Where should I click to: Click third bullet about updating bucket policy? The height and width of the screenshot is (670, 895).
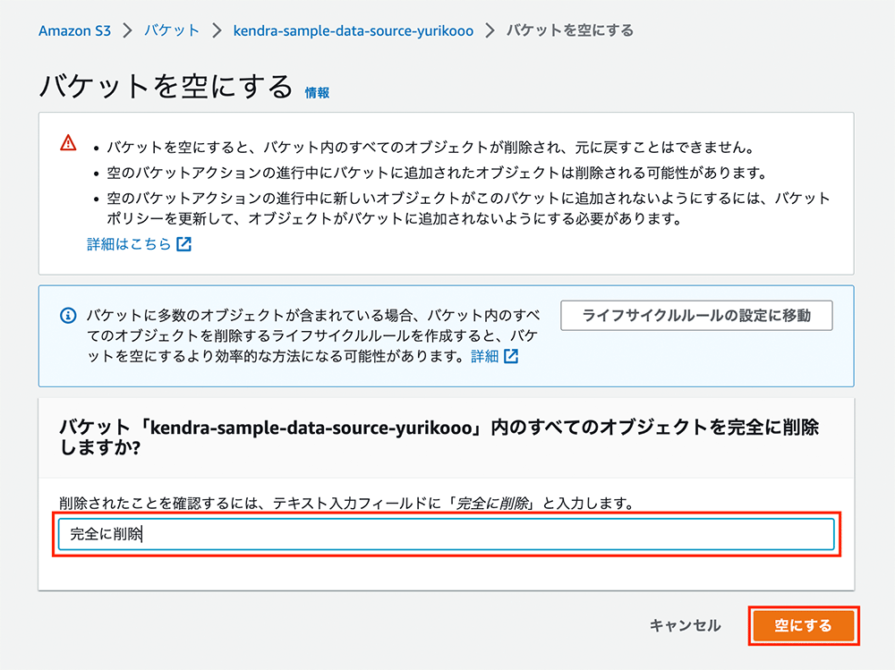468,208
